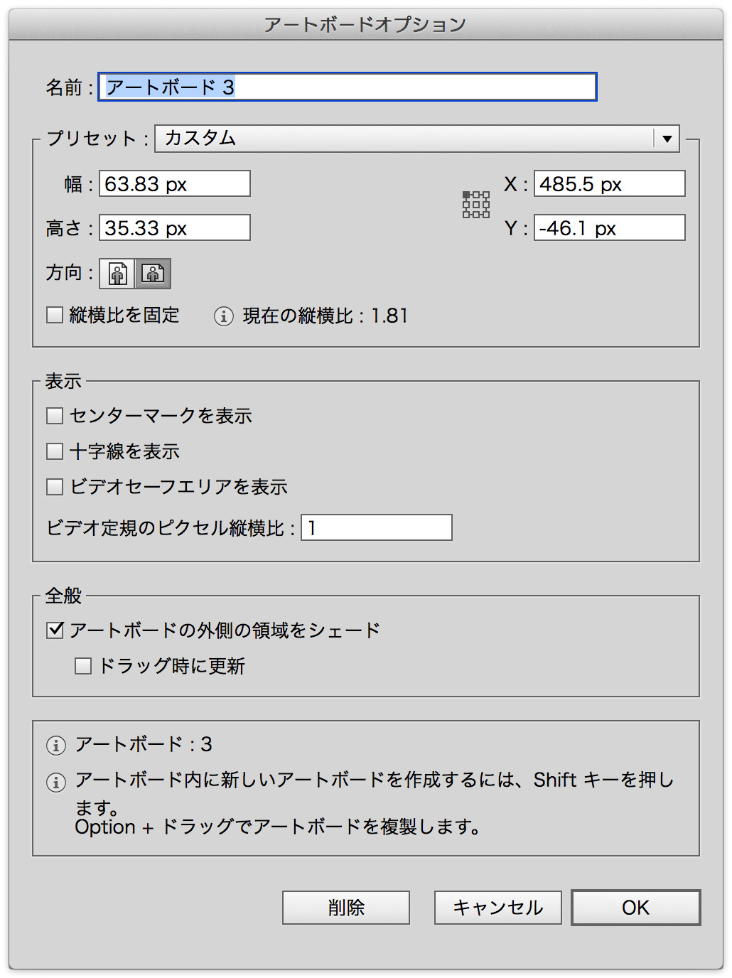Enable ビデオセーフエリアを表示 checkbox
This screenshot has width=732, height=978.
55,487
